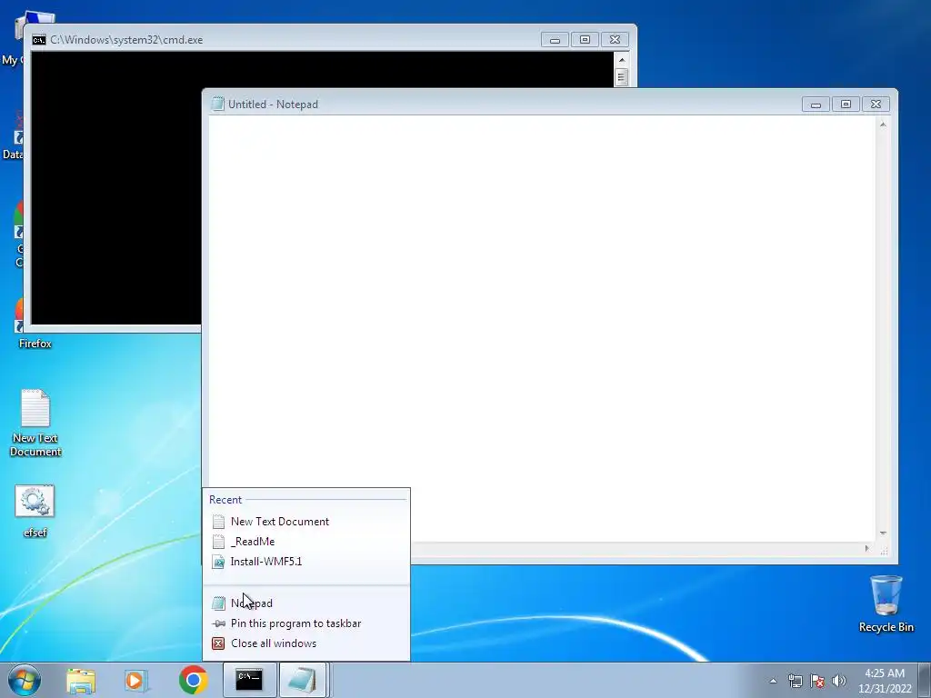This screenshot has height=698, width=931.
Task: Open New Text Document from Recent list
Action: pos(305,521)
